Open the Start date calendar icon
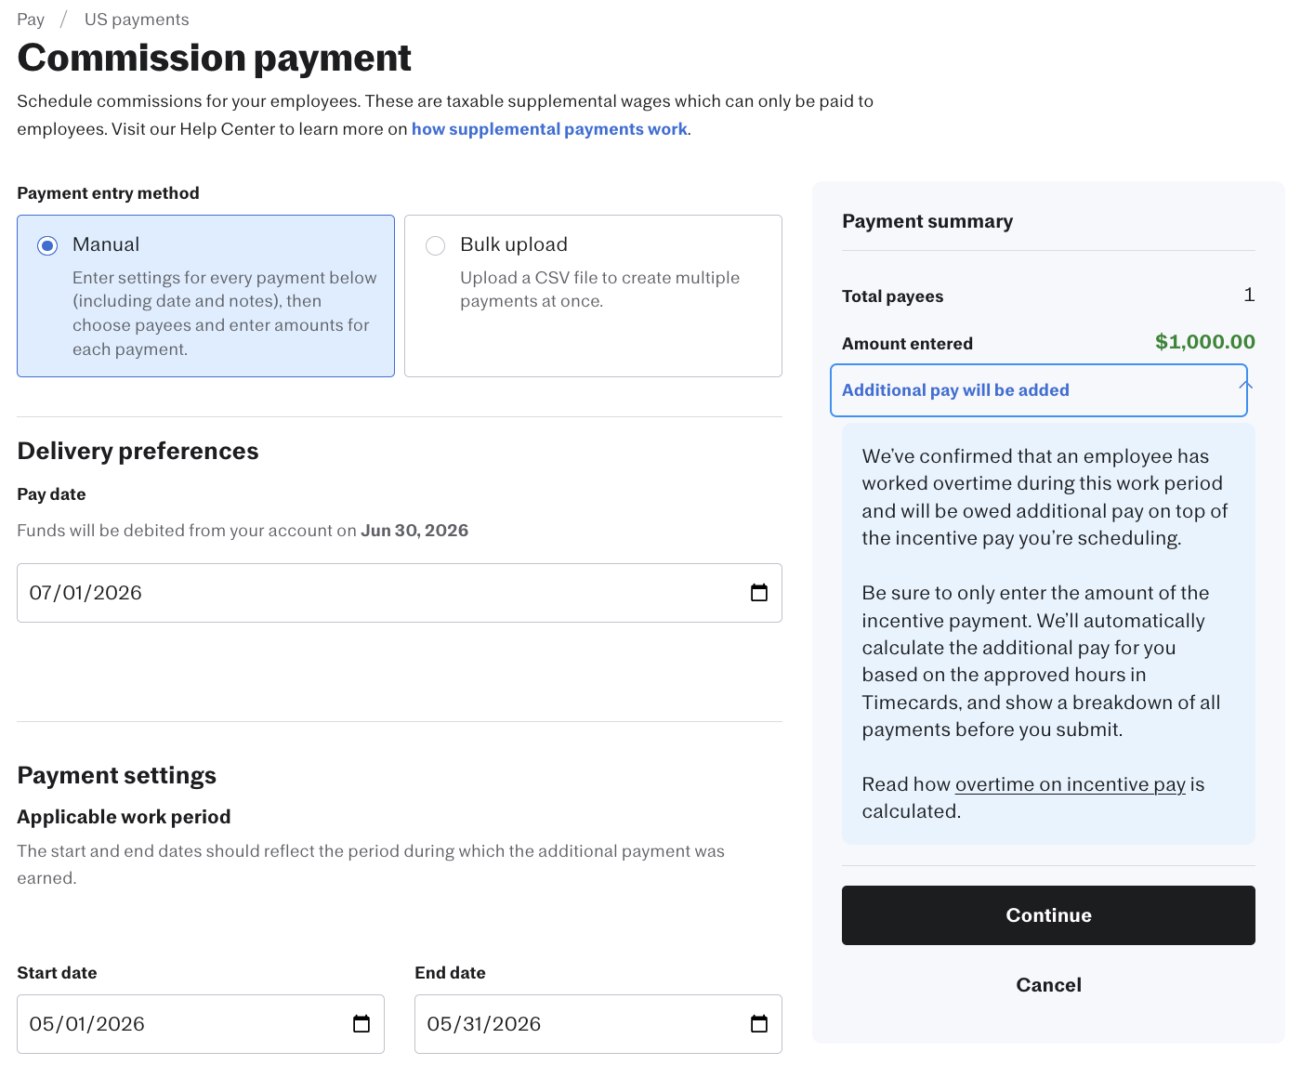Screen dimensions: 1301x1065 pyautogui.click(x=361, y=1024)
